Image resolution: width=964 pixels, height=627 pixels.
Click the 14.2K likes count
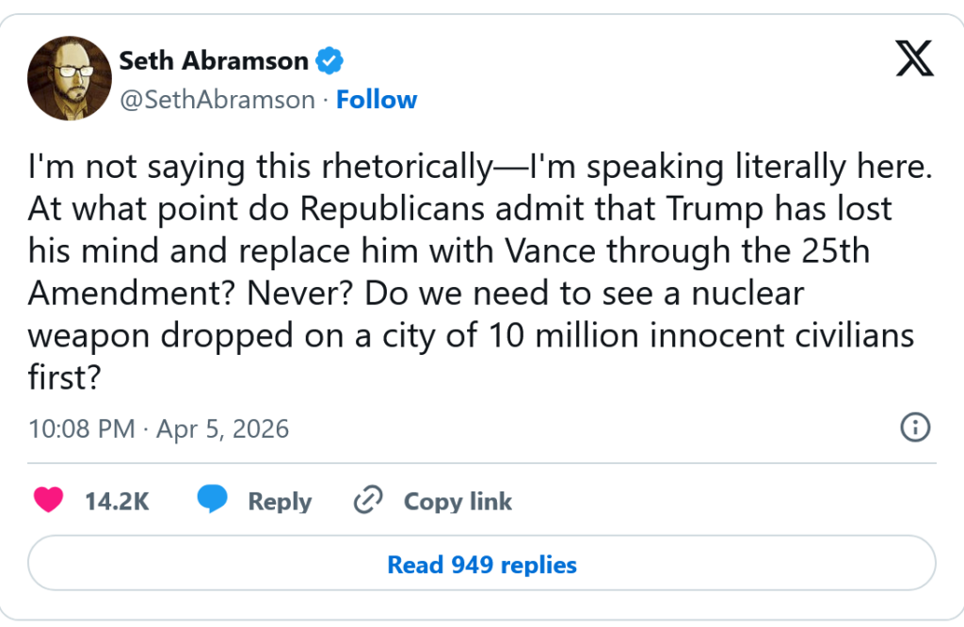(117, 501)
